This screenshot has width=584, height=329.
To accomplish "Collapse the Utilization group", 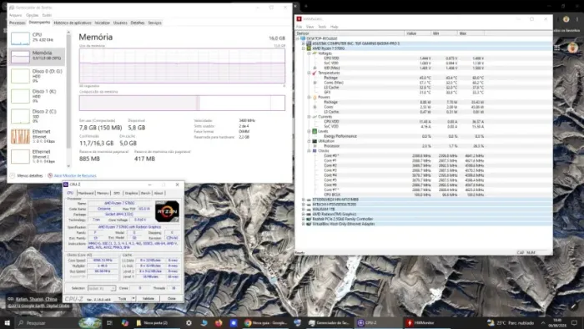I will [x=310, y=141].
